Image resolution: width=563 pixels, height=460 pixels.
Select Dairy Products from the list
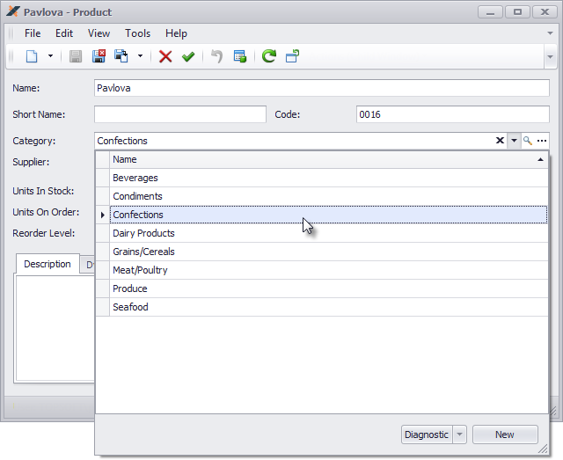(x=328, y=233)
